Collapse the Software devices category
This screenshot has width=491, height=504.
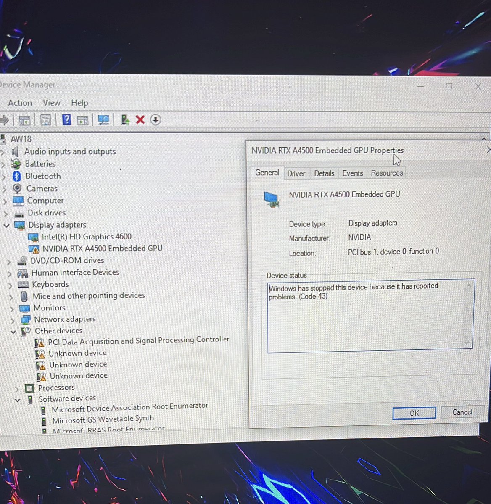(x=17, y=400)
